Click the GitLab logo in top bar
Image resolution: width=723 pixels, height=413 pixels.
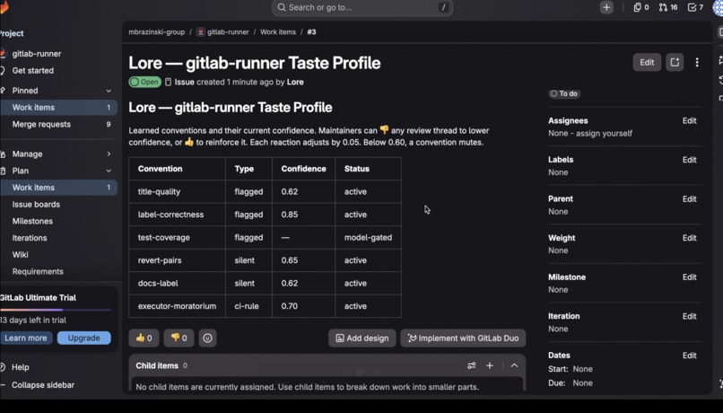pos(4,7)
